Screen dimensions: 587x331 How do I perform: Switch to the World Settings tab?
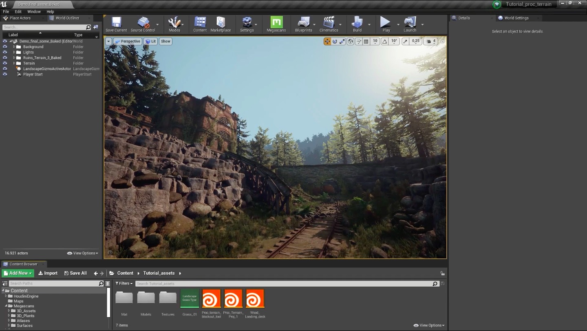[x=516, y=18]
